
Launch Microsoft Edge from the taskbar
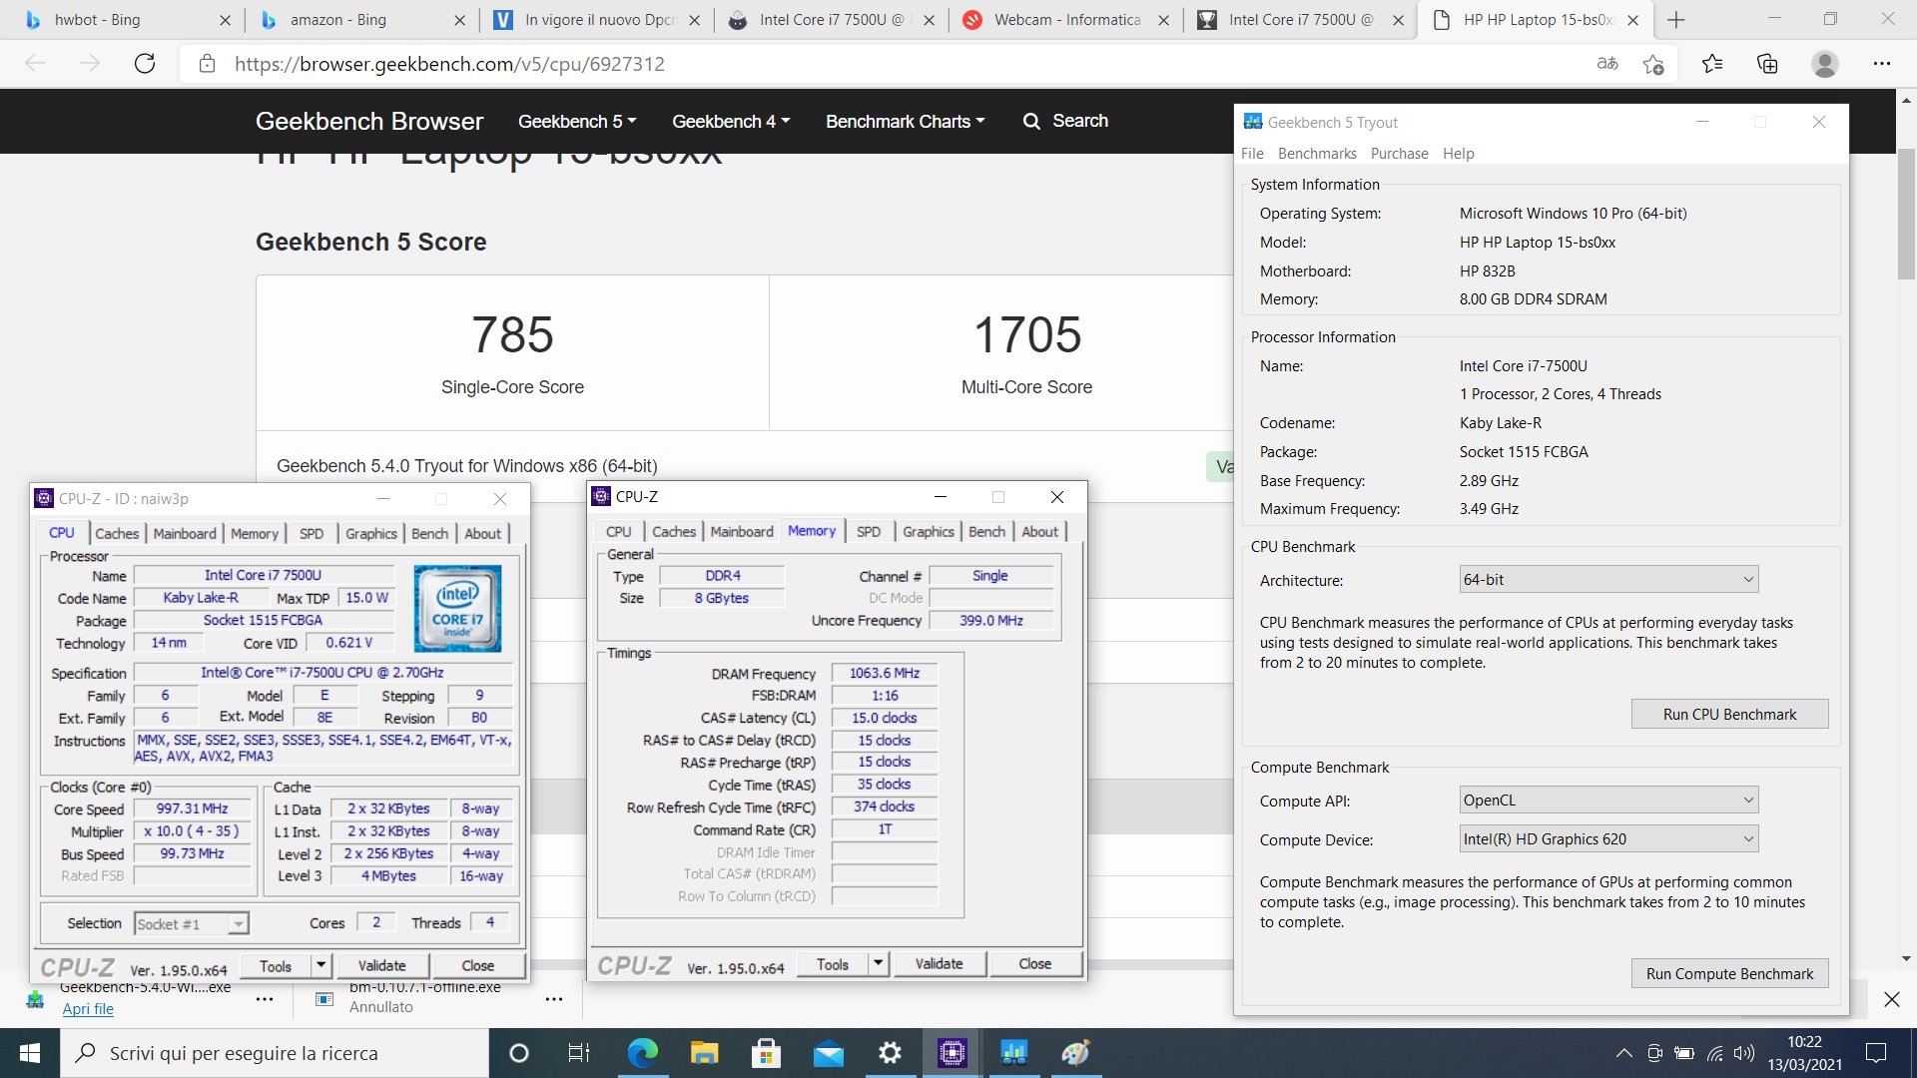(642, 1053)
